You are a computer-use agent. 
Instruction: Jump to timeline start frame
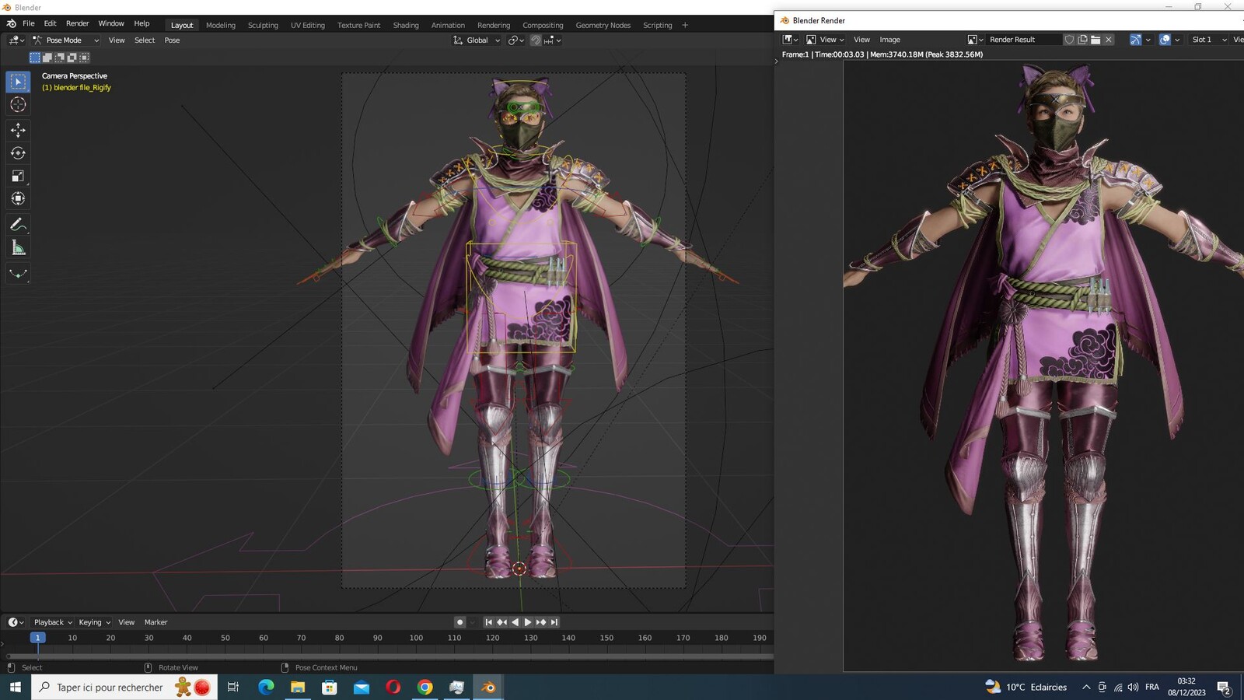[488, 622]
